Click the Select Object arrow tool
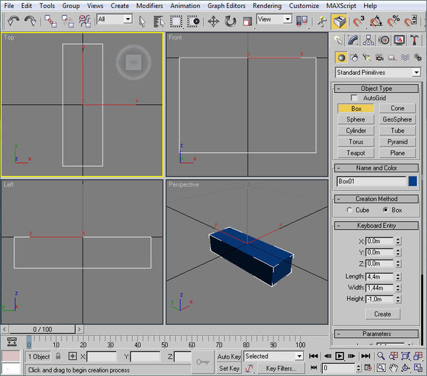 coord(143,21)
